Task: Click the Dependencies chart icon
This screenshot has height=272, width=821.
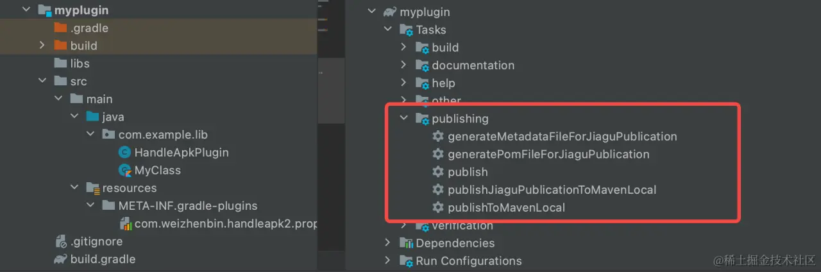Action: coord(406,243)
